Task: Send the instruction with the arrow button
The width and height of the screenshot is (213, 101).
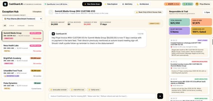Action: click(x=160, y=96)
